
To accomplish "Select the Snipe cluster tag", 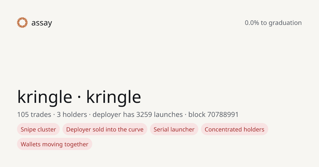I will [x=38, y=129].
